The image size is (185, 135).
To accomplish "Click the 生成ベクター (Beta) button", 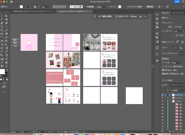I will coord(126,16).
